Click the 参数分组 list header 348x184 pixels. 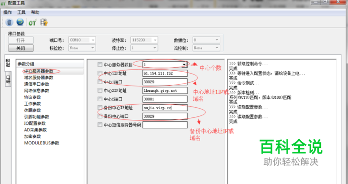pos(50,64)
